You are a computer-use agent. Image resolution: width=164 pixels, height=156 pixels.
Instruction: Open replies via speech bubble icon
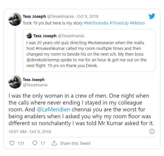click(35, 143)
